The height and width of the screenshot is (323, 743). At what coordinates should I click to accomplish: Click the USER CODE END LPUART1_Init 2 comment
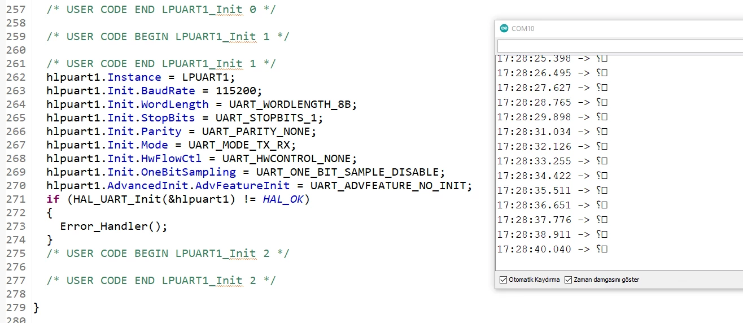coord(161,281)
